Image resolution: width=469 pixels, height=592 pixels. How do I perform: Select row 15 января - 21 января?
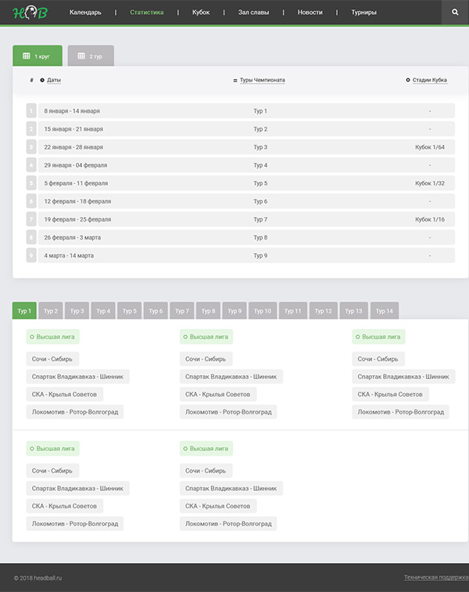(x=246, y=129)
